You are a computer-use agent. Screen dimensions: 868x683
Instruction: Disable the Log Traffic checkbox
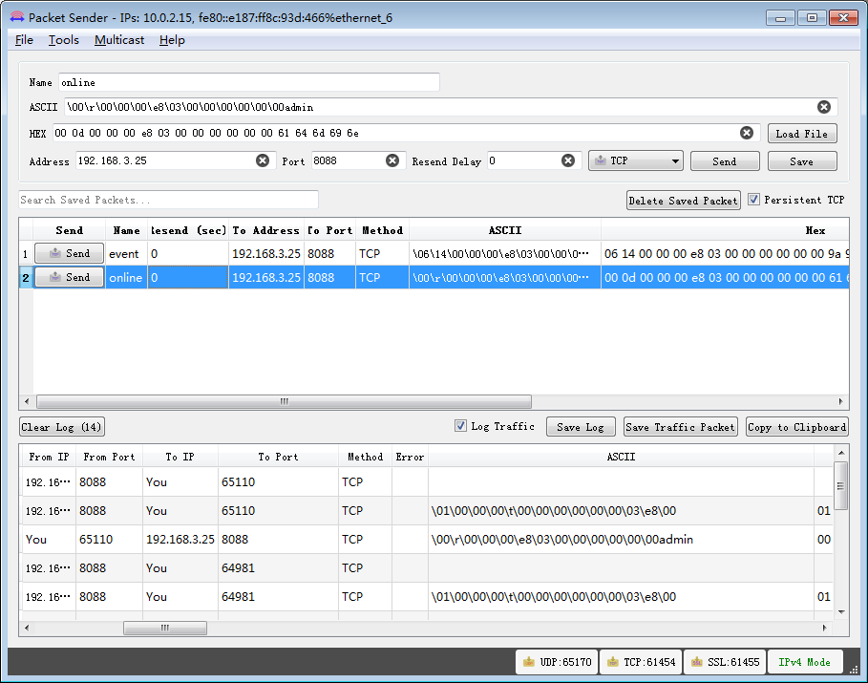(461, 426)
